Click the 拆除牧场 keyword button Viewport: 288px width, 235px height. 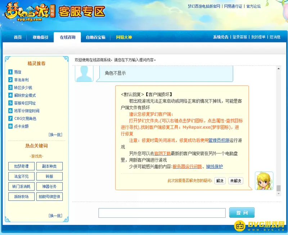[x=21, y=197]
